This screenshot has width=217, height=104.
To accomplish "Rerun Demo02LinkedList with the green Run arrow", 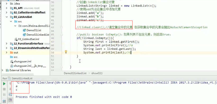I will [4, 84].
